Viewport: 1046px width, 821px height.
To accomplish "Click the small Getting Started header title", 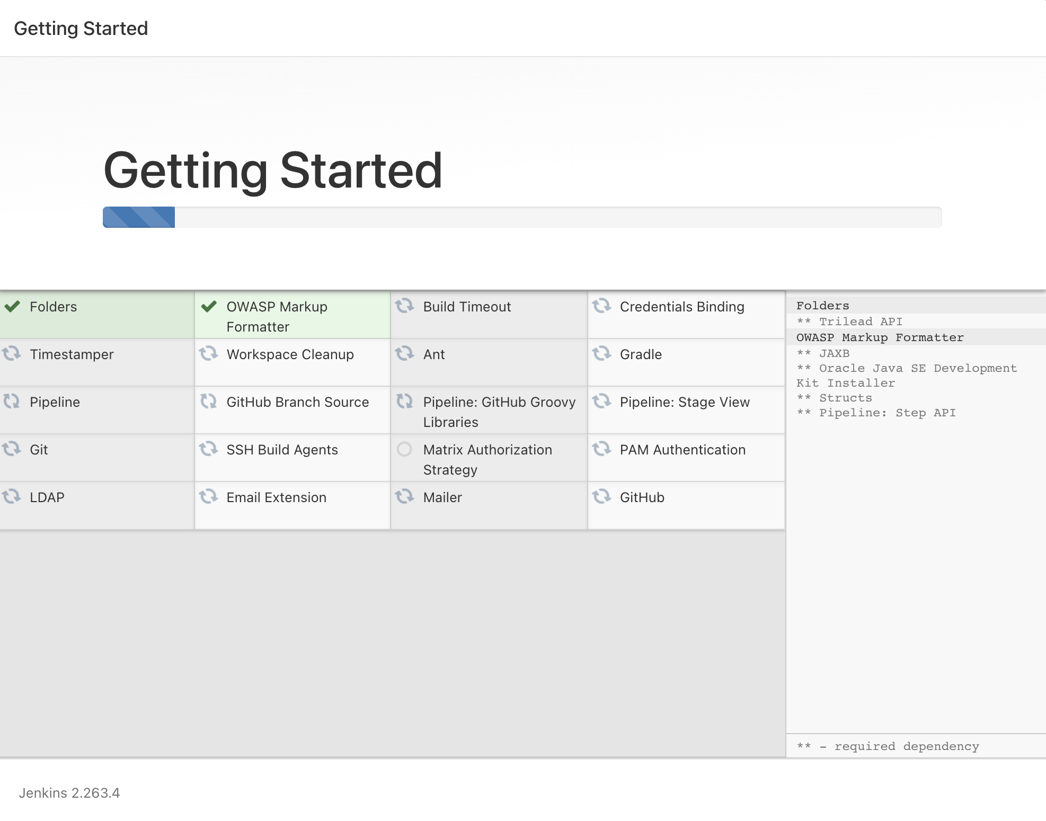I will coord(81,29).
